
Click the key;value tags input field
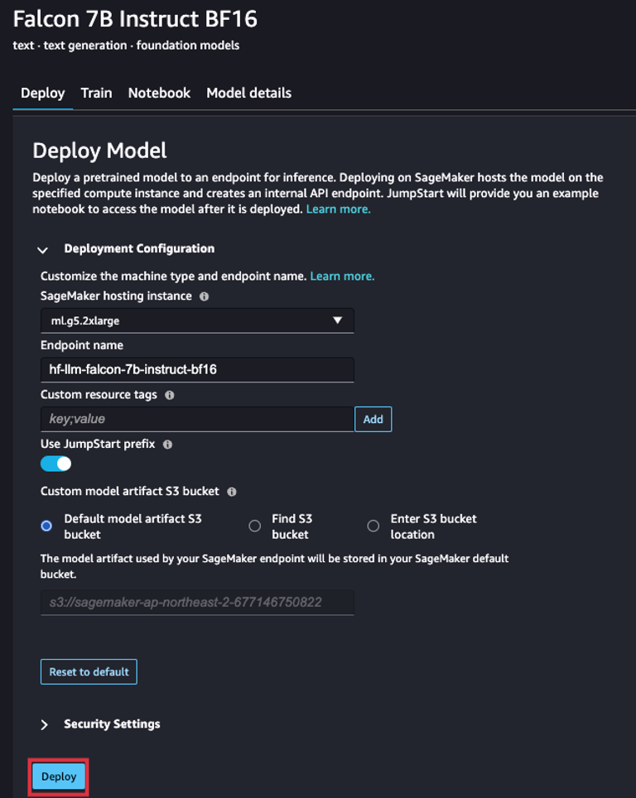click(197, 419)
